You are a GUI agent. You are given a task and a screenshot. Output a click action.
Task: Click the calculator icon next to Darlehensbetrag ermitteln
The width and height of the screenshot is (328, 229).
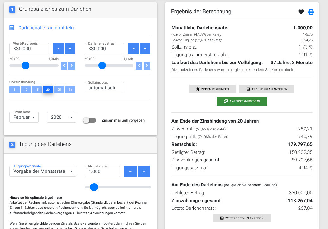pyautogui.click(x=12, y=27)
